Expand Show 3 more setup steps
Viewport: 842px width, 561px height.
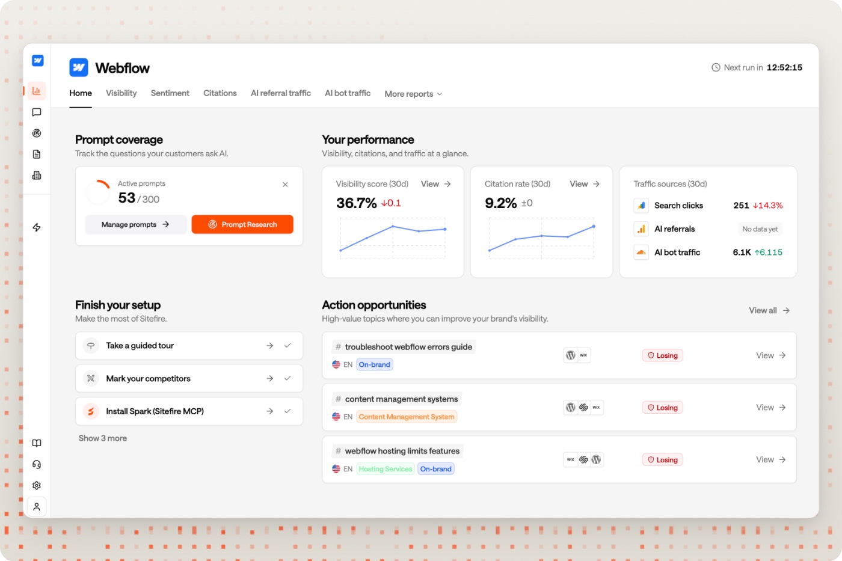click(x=103, y=438)
